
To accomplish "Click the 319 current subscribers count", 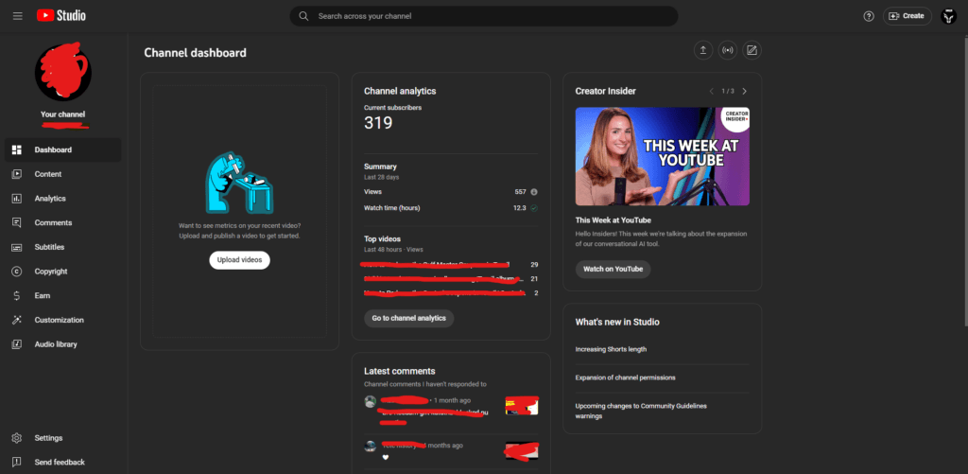I will coord(378,123).
